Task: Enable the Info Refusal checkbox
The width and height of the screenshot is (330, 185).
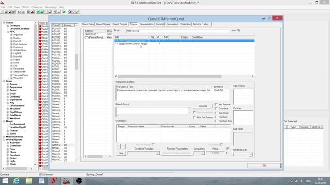Action: point(216,104)
